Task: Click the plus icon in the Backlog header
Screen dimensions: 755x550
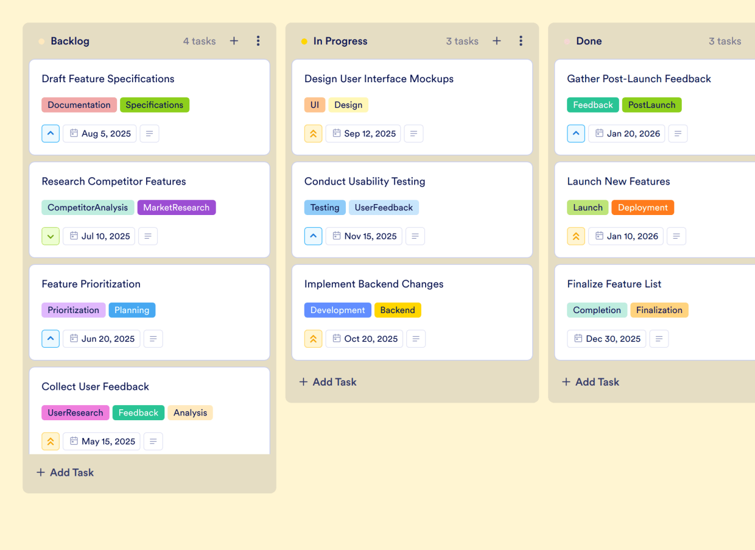Action: tap(234, 41)
